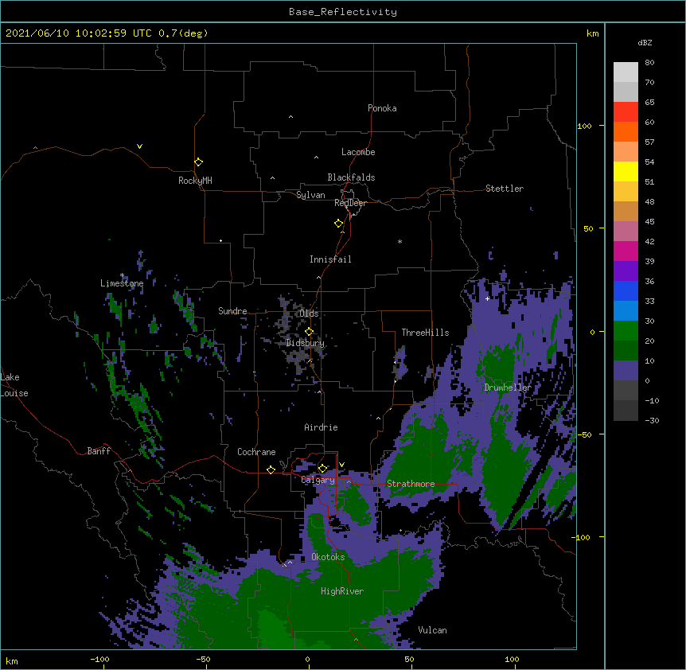Click the 0.7(deg) elevation angle text
Image resolution: width=686 pixels, height=670 pixels.
(x=183, y=33)
